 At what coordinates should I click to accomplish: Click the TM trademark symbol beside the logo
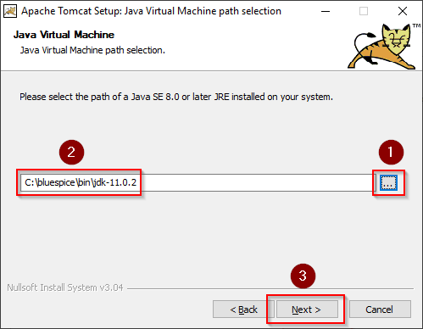[x=416, y=25]
